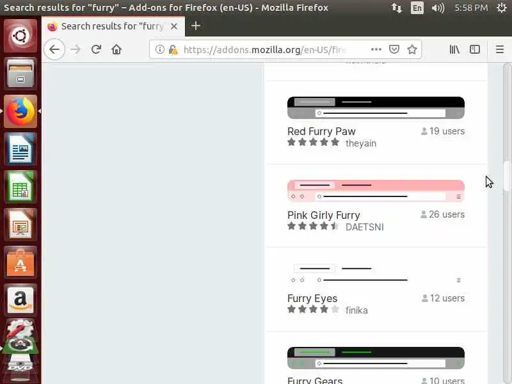The image size is (512, 384).
Task: Click author name finika
Action: pos(356,310)
